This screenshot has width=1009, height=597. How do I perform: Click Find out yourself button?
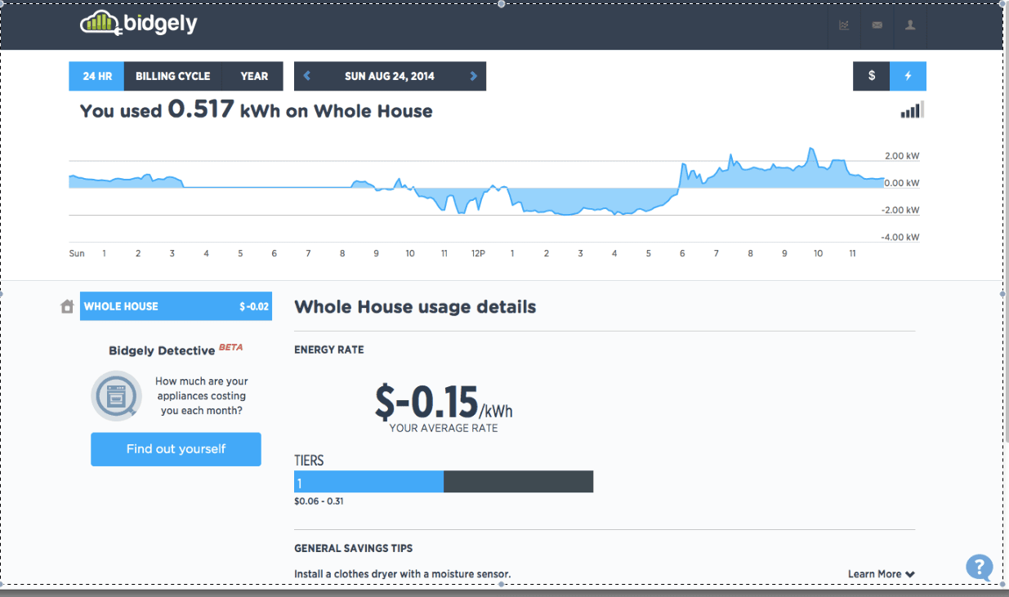coord(176,449)
